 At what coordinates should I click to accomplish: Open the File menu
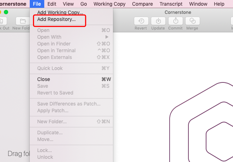tap(37, 4)
